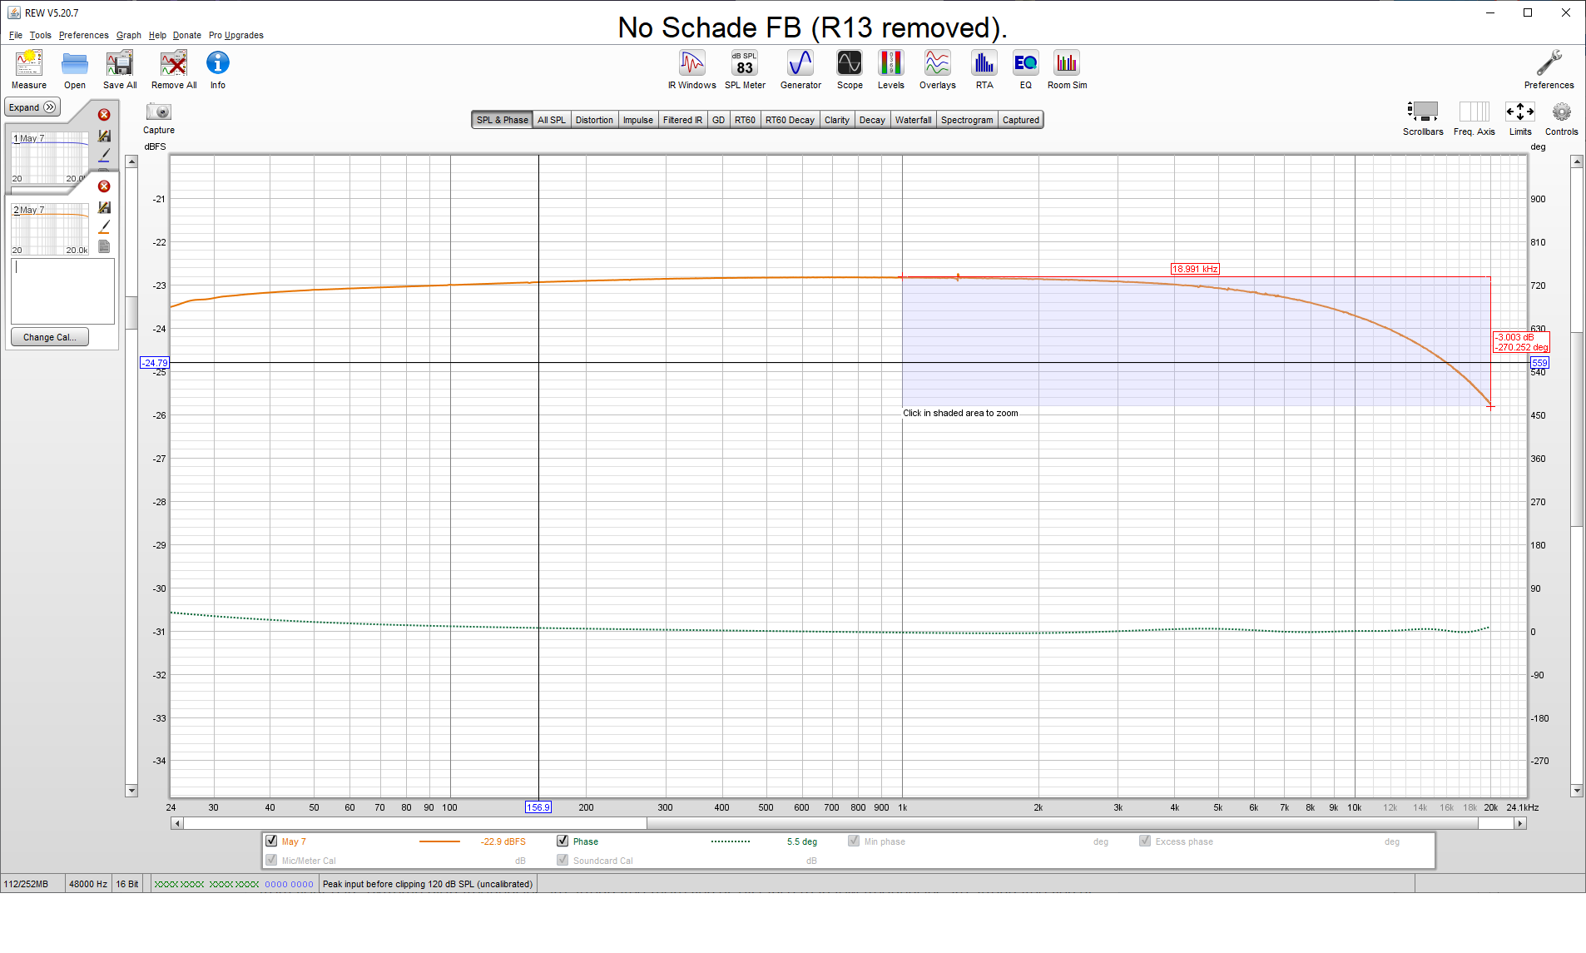Select measurement 1 May 7 thumbnail
The height and width of the screenshot is (953, 1586).
(x=50, y=158)
